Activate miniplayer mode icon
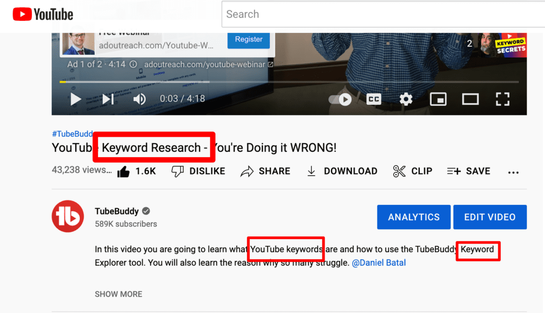This screenshot has height=313, width=545. coord(438,99)
